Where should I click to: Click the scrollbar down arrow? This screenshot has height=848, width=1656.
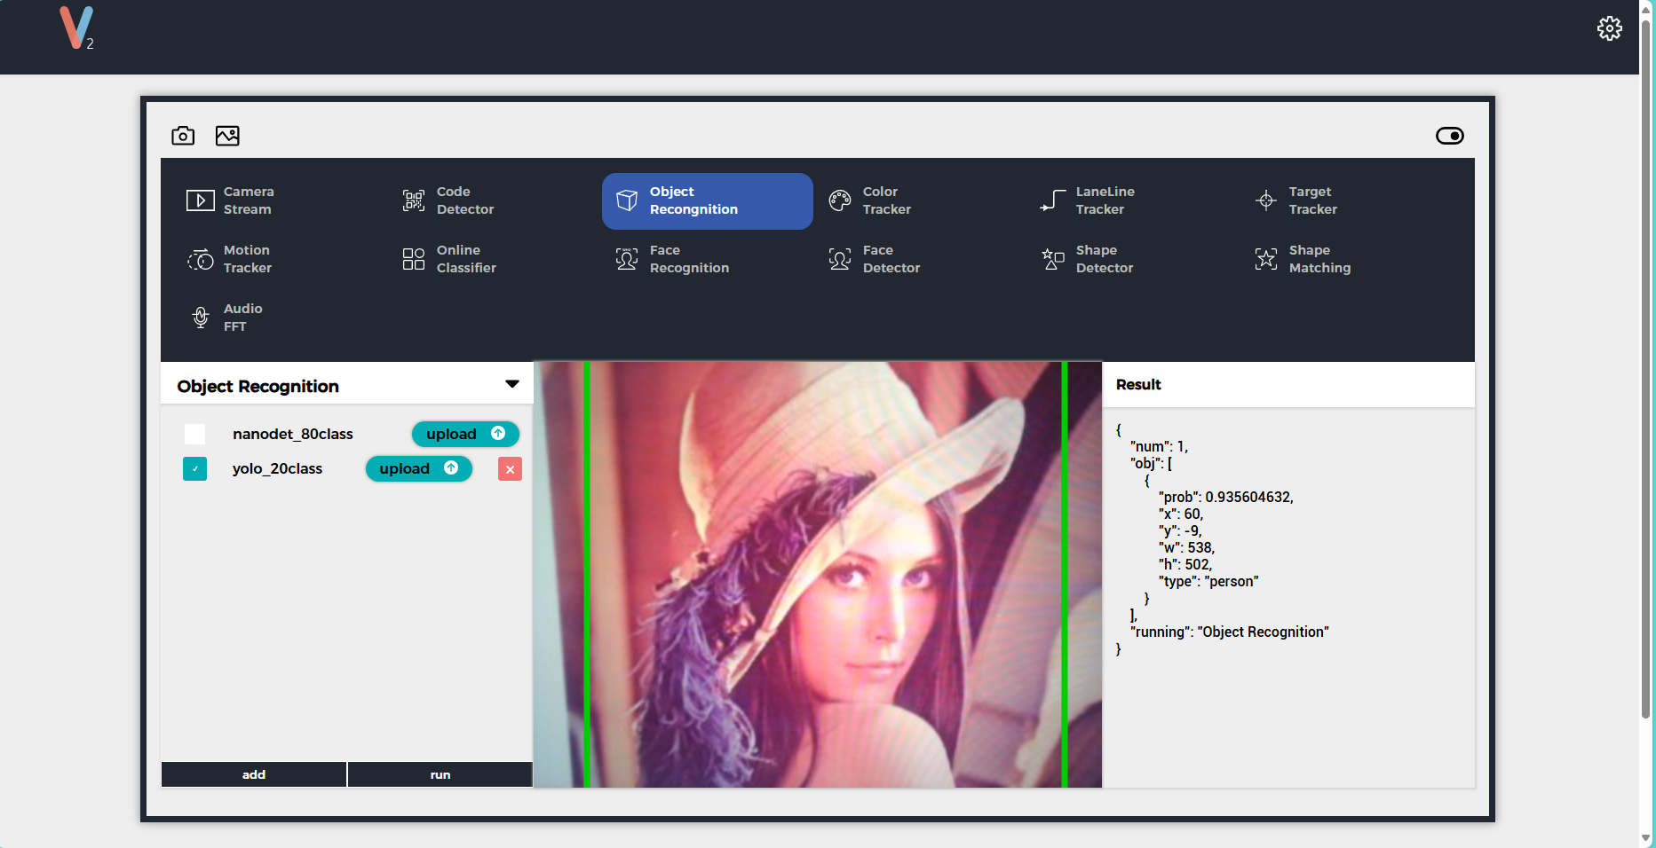(x=1645, y=837)
